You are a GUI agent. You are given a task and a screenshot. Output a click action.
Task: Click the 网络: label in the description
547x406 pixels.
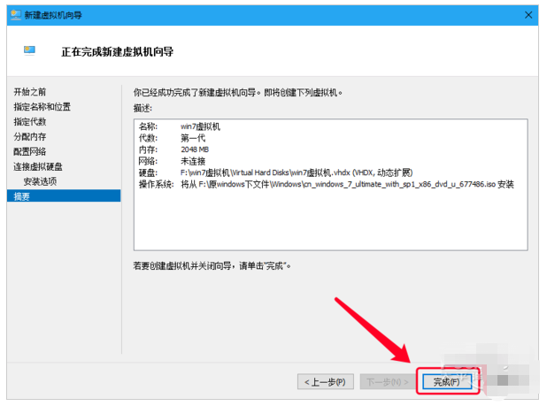pyautogui.click(x=149, y=161)
